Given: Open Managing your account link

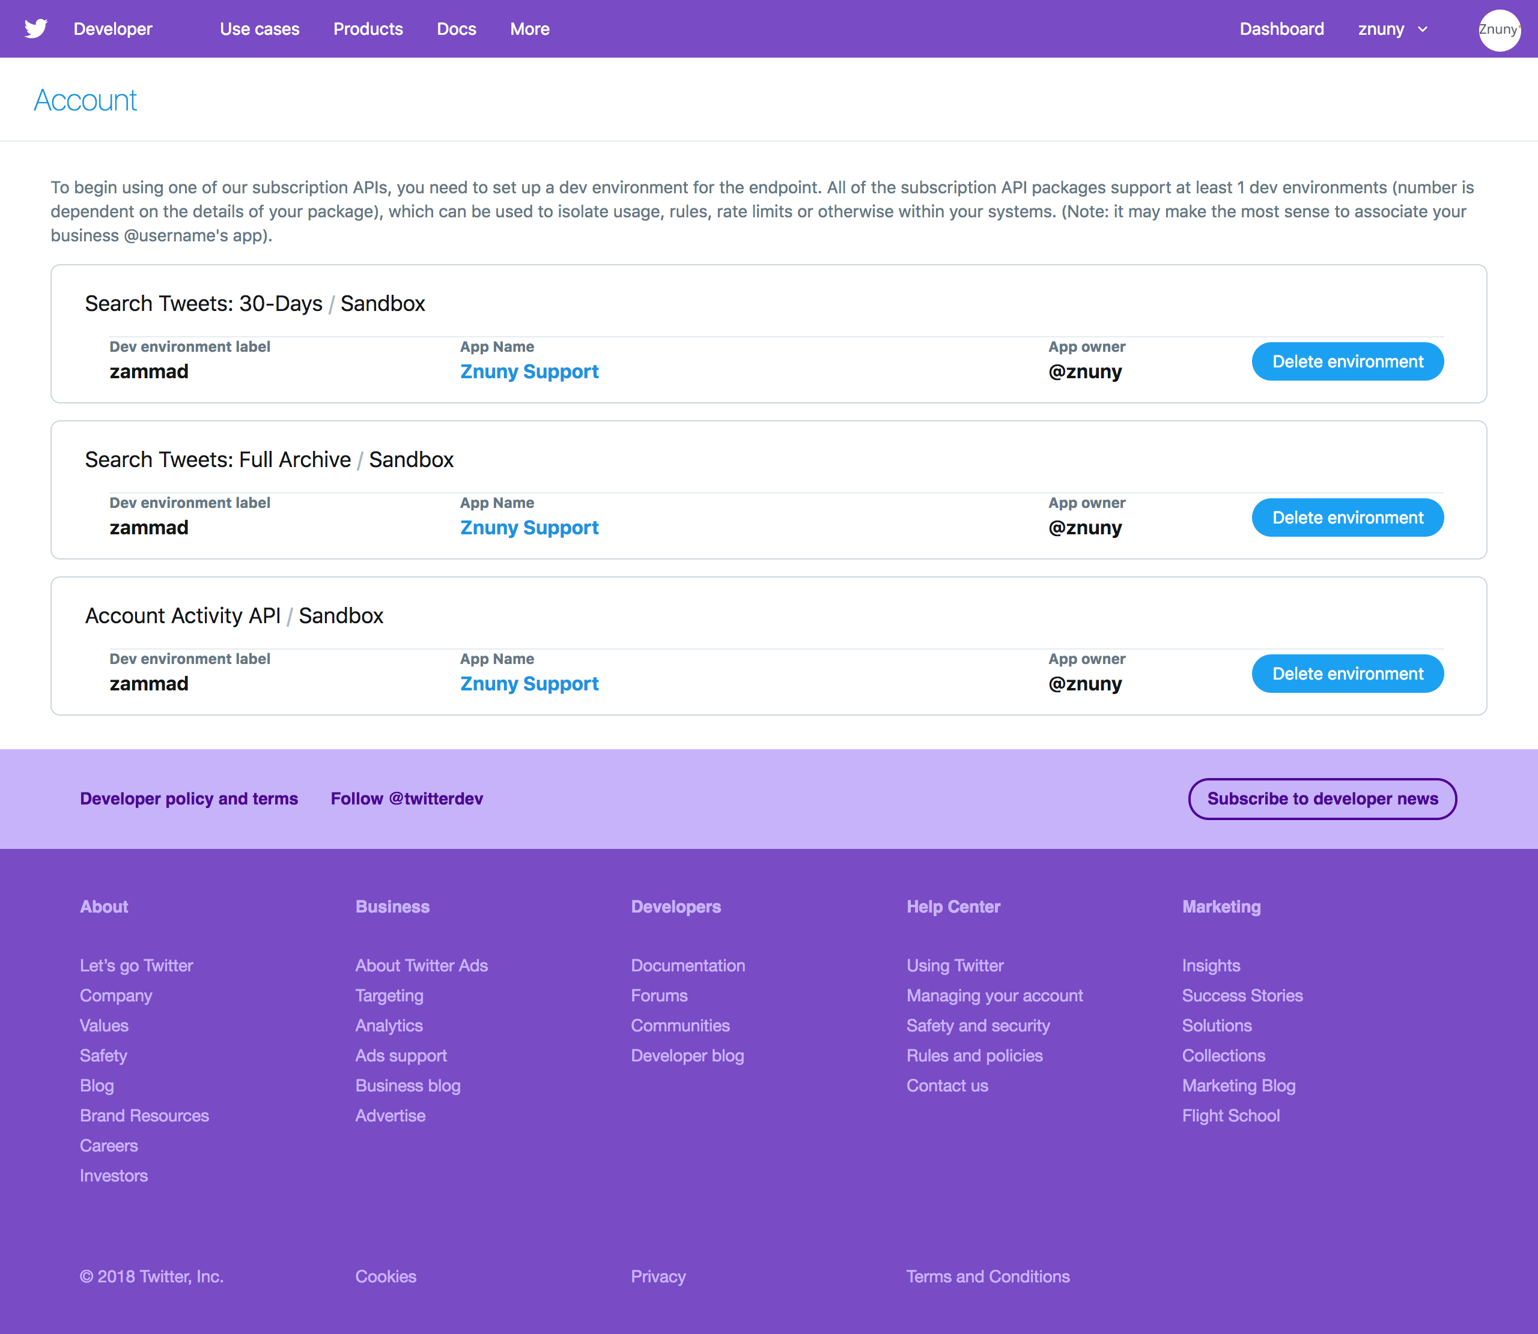Looking at the screenshot, I should coord(995,995).
